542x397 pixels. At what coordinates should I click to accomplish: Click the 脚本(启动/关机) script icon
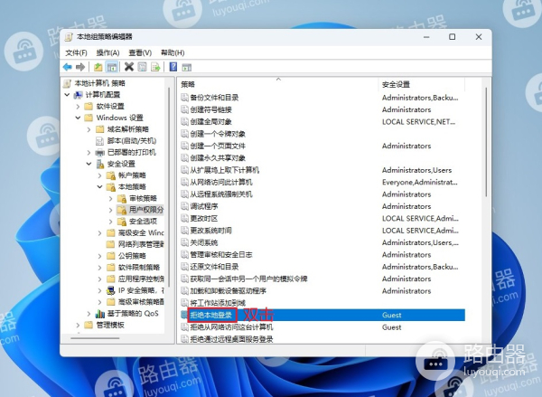click(100, 141)
